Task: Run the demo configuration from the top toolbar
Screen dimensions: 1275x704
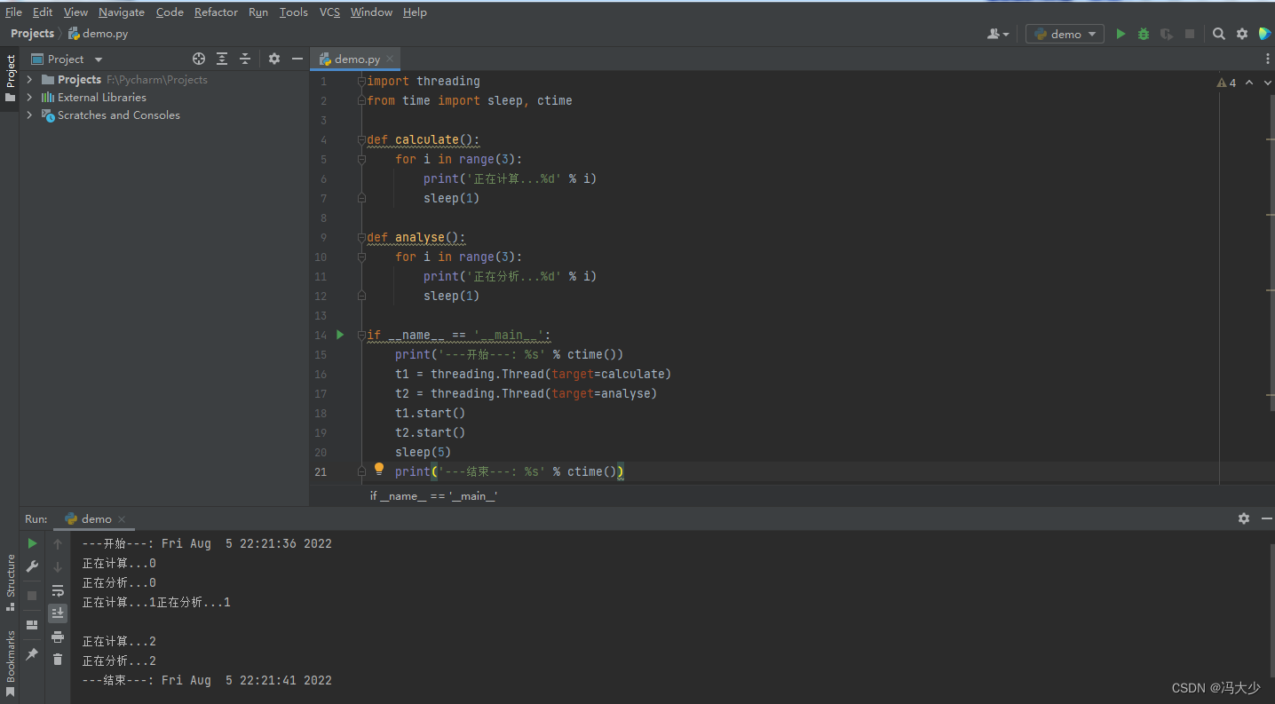Action: [1121, 34]
